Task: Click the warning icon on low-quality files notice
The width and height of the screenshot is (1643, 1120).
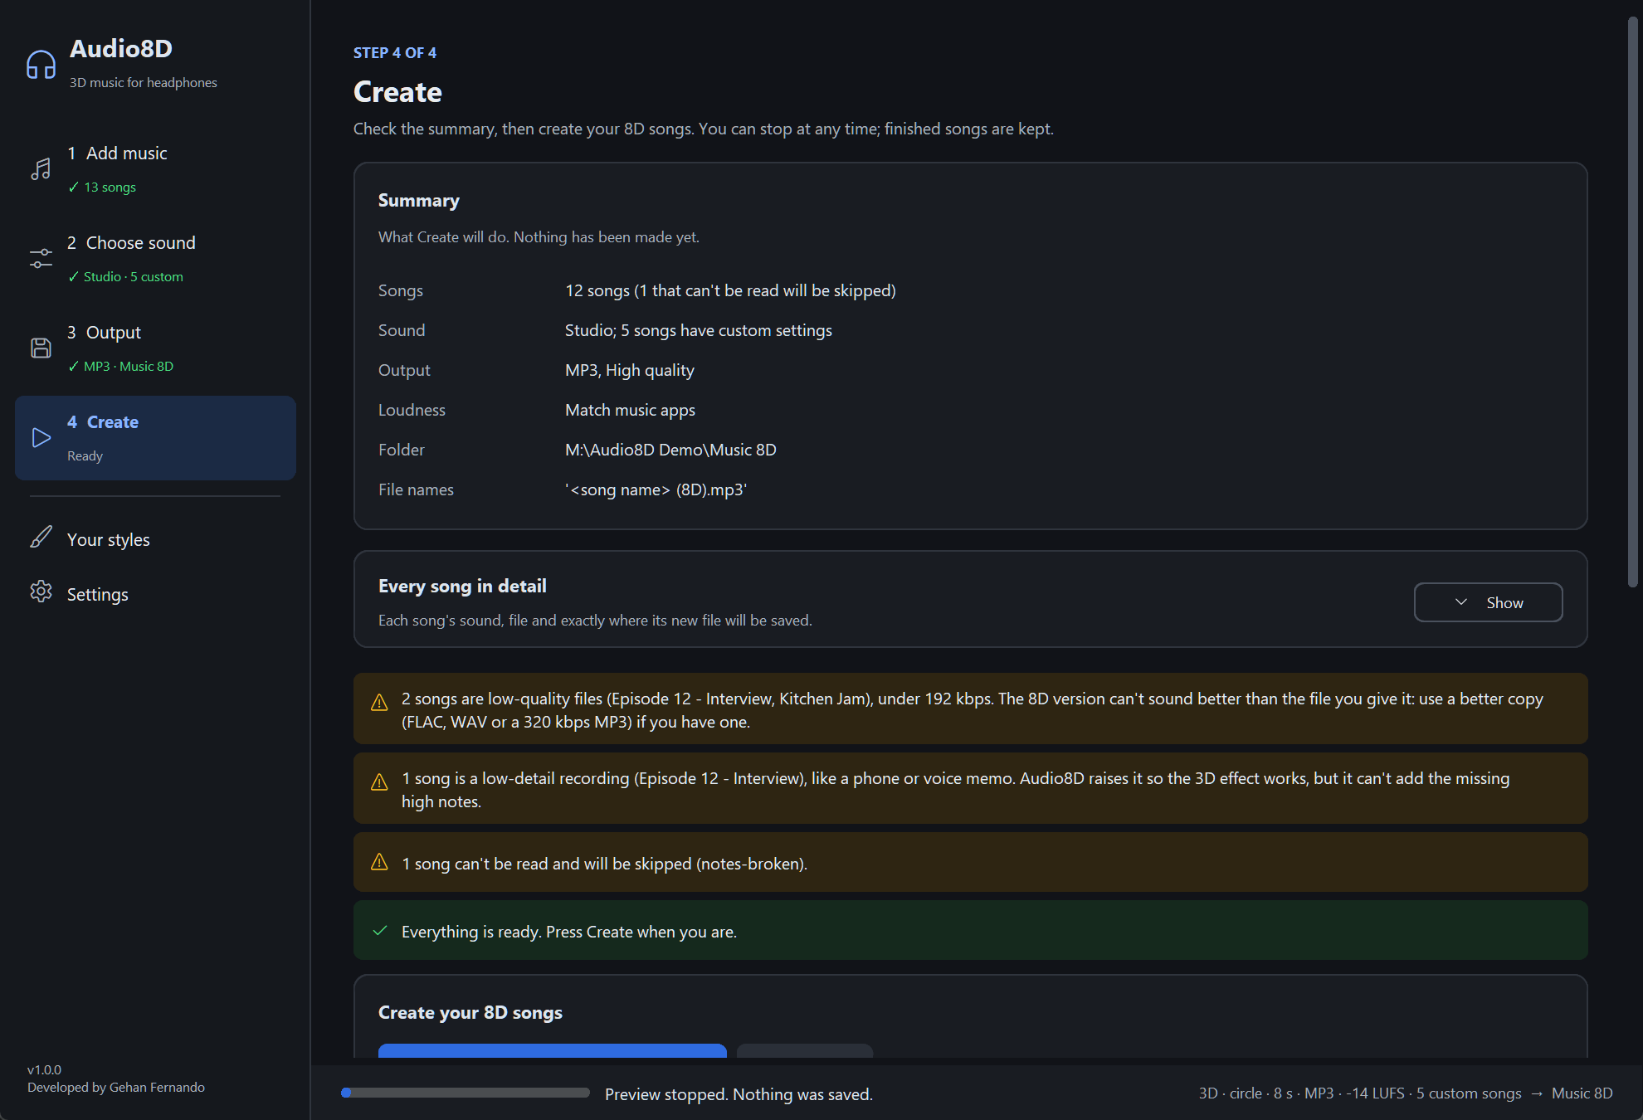Action: point(379,702)
